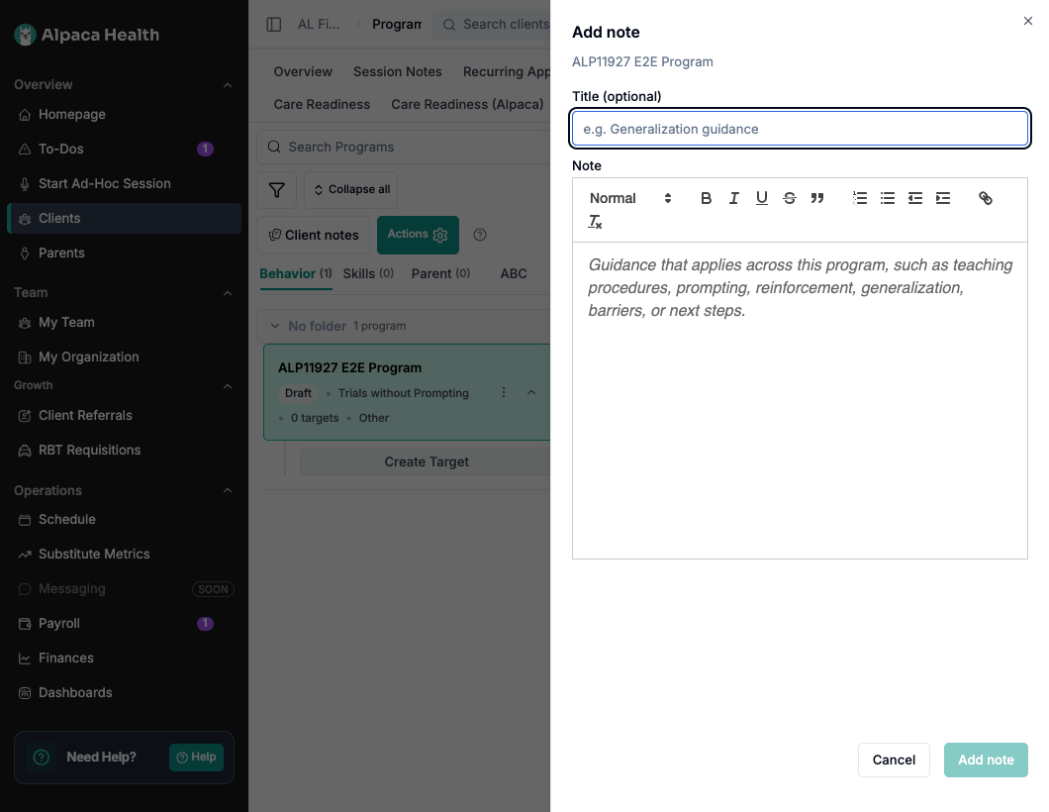This screenshot has width=1049, height=812.
Task: Open the Care Readiness tab
Action: (321, 104)
